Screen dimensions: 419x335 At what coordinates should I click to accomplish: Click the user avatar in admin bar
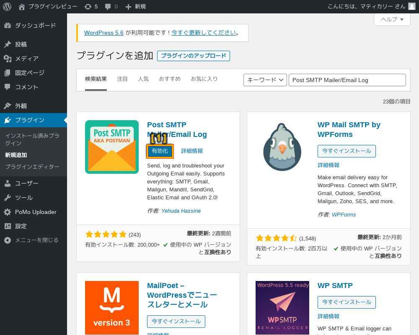pos(412,6)
